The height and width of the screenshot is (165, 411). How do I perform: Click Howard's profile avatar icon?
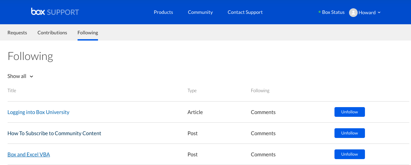point(353,12)
